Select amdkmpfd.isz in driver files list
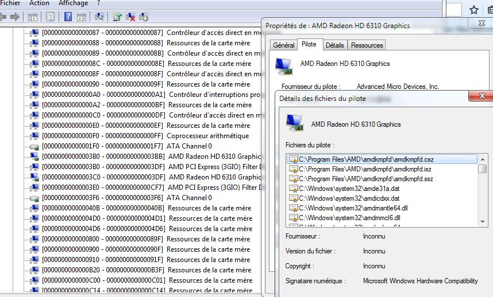This screenshot has width=493, height=297. point(382,169)
